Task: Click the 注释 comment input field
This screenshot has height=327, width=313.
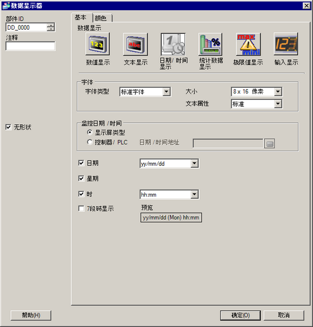Action: point(30,46)
